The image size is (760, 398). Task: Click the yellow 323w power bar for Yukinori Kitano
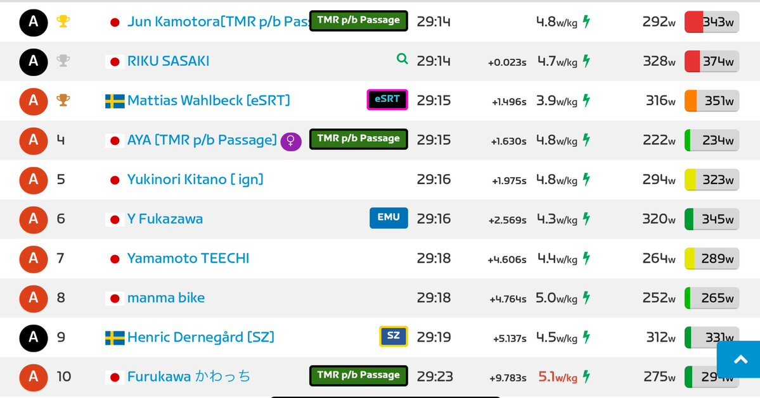point(712,180)
